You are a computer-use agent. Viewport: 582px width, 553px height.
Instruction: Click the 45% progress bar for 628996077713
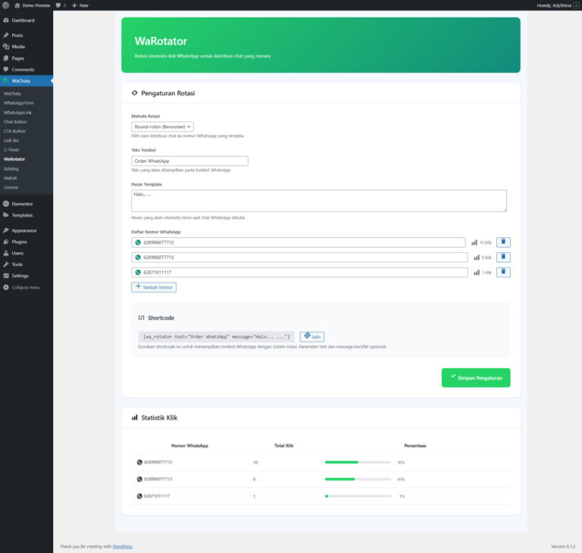pos(358,480)
